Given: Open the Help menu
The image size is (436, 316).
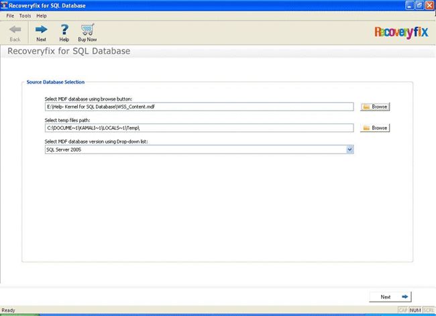Looking at the screenshot, I should 42,15.
